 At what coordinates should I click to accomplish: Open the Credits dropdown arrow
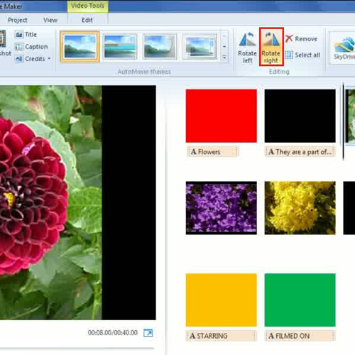pos(49,58)
